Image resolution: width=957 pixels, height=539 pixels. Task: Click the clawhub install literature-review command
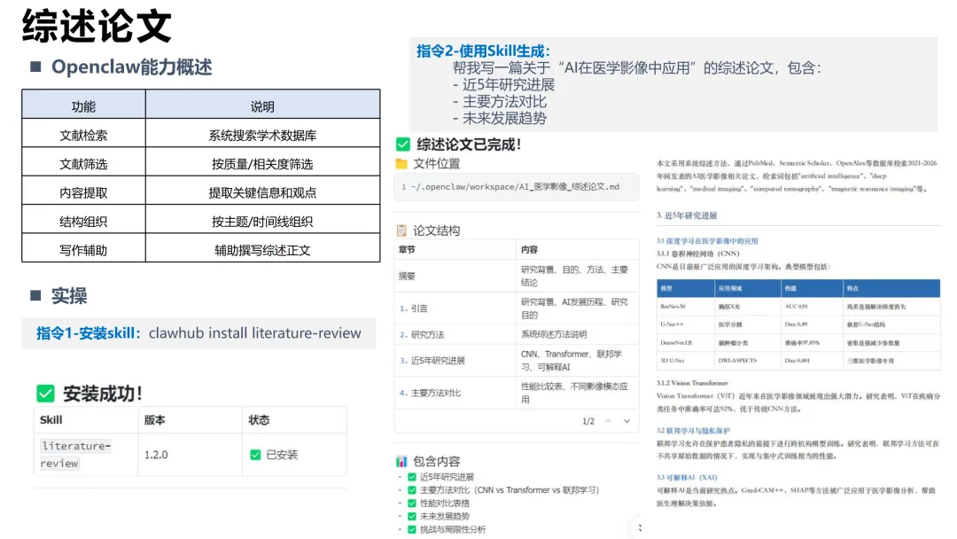click(255, 333)
